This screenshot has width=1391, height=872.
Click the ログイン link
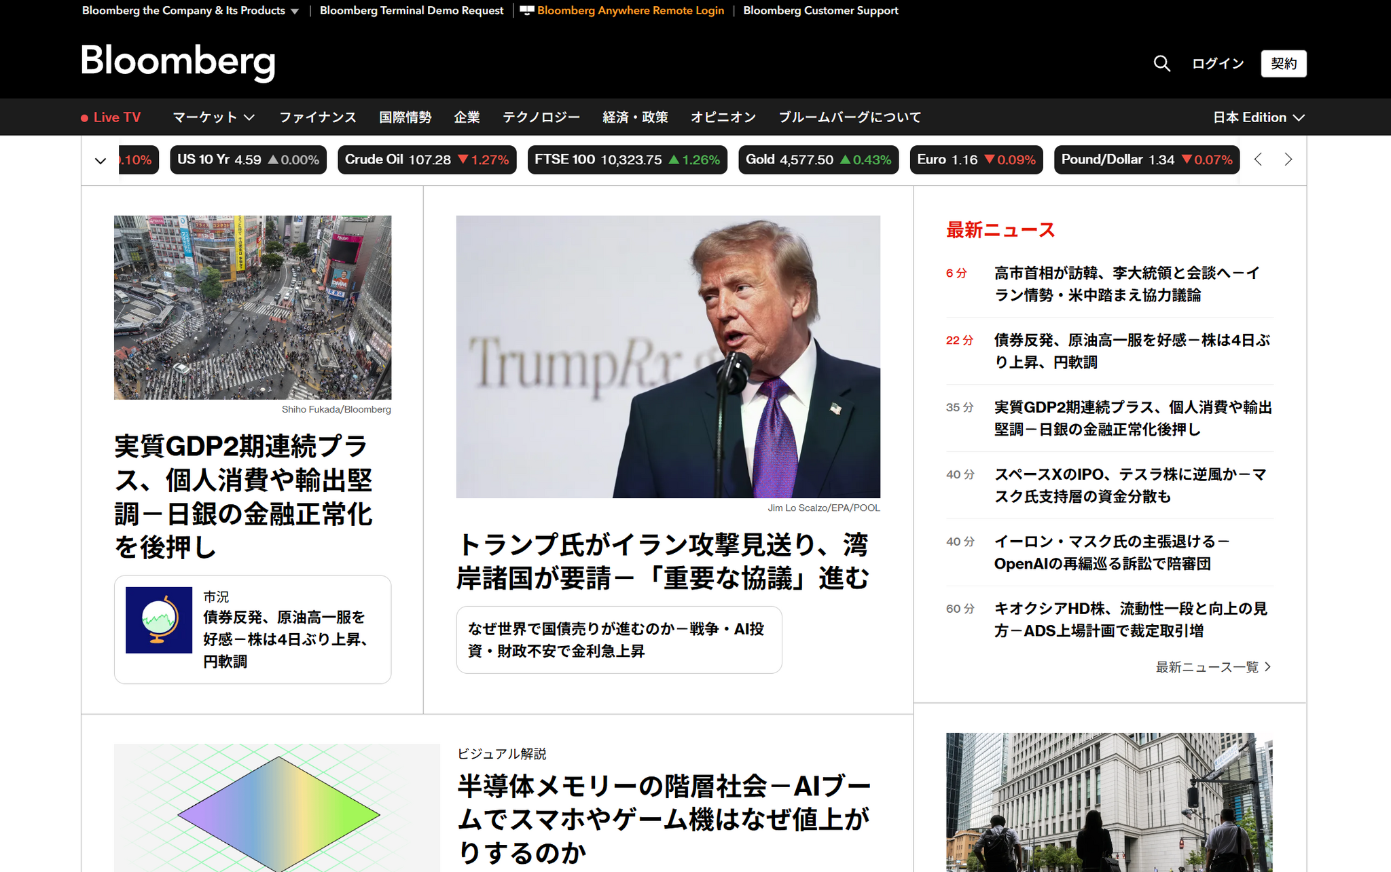(1218, 64)
